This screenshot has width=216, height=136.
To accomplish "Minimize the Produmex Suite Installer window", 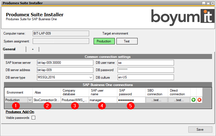I will click(x=204, y=3).
